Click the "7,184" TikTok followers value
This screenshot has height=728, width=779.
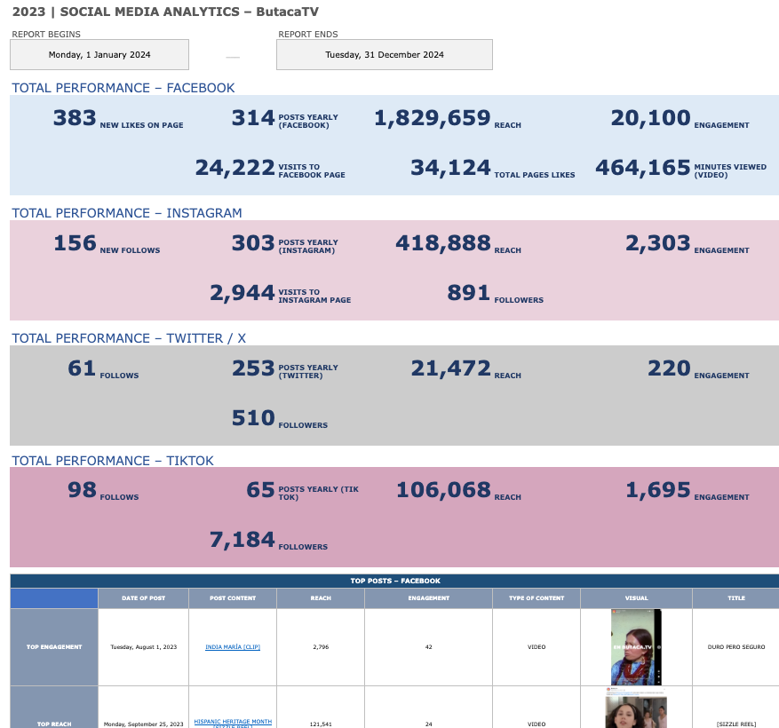242,540
